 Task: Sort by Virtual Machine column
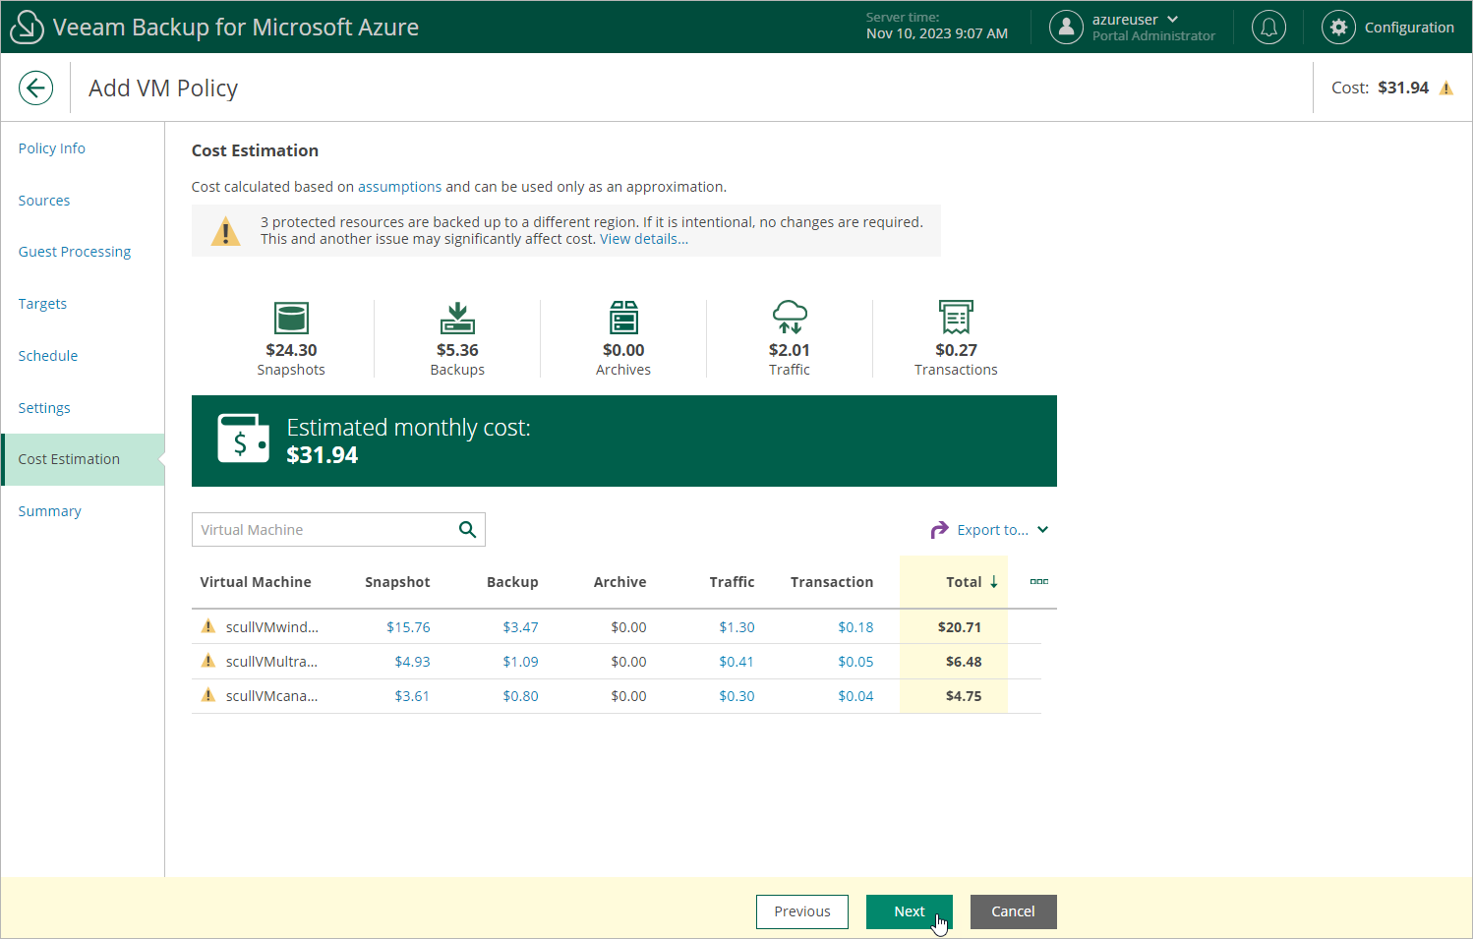pos(256,582)
